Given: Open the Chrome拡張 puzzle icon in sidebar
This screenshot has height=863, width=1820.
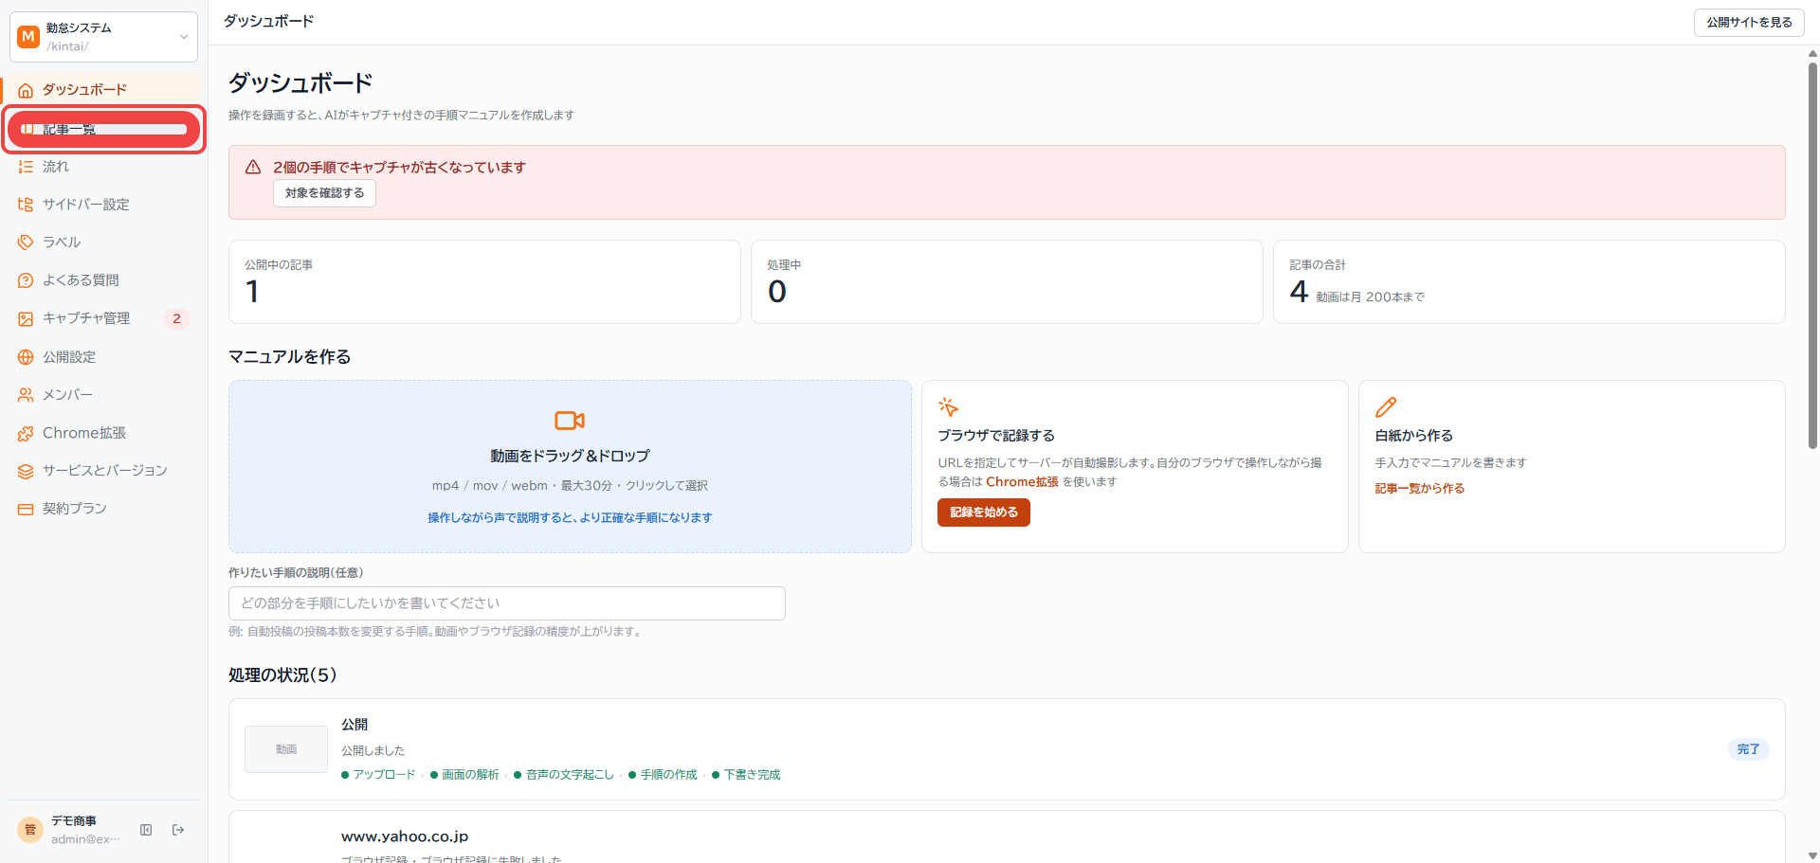Looking at the screenshot, I should (x=26, y=433).
